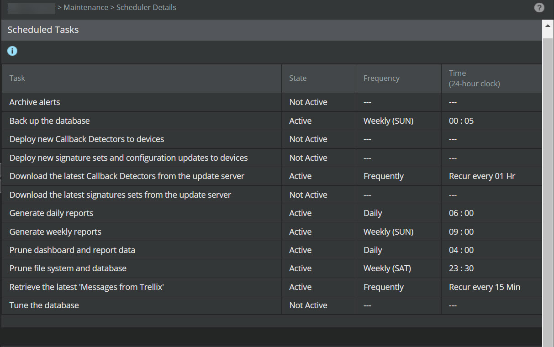Viewport: 554px width, 347px height.
Task: Click 'Frequently' for Callback Detectors download
Action: coord(384,176)
